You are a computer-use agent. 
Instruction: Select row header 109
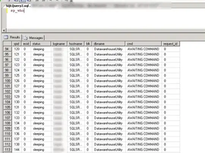tap(8, 128)
